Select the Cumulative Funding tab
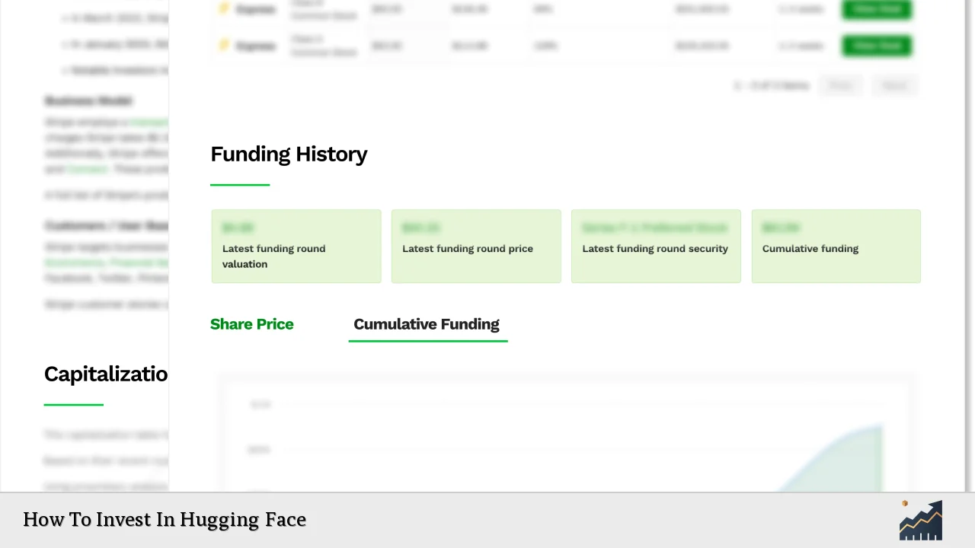Screen dimensions: 975x548 tap(427, 324)
